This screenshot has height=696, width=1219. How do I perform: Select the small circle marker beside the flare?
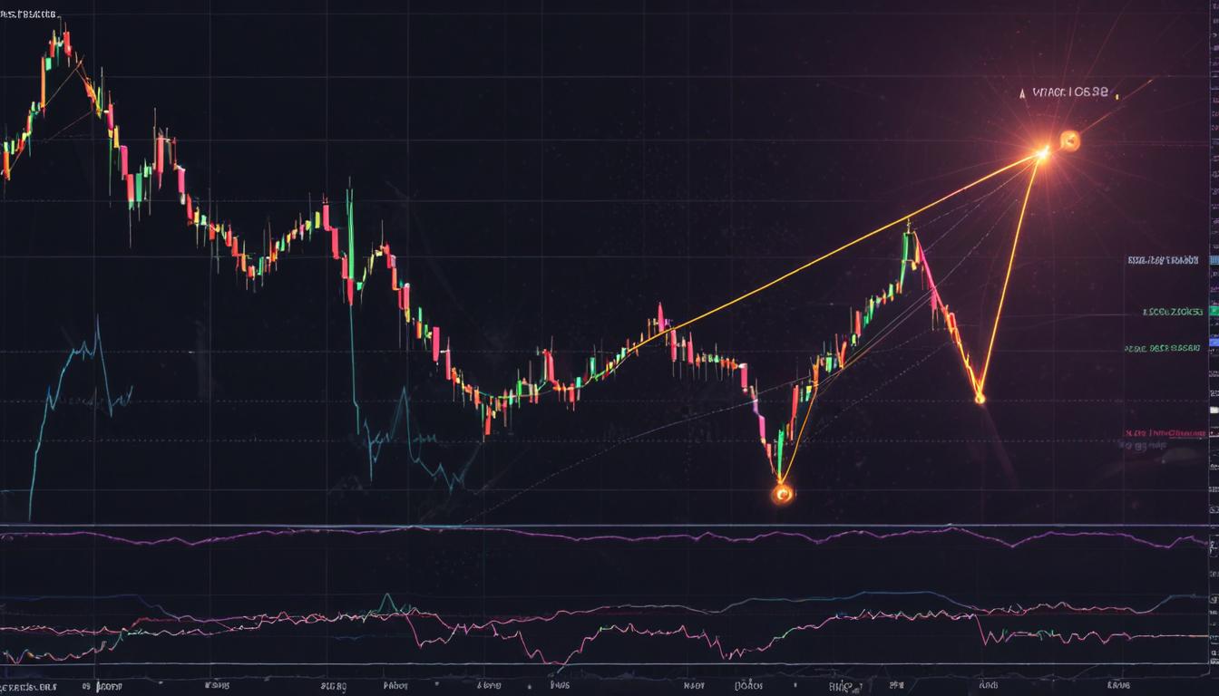click(x=1070, y=141)
